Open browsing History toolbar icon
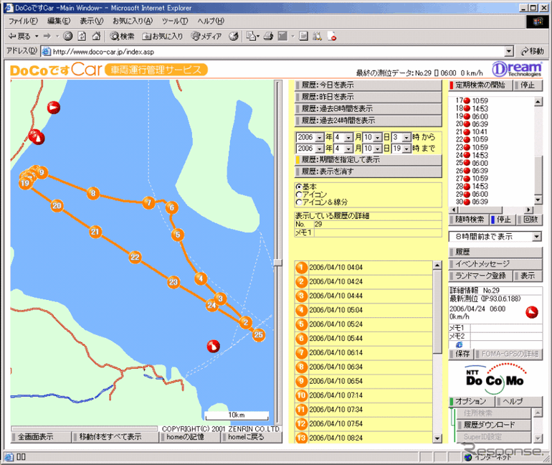Viewport: 552px width, 465px height. point(233,36)
